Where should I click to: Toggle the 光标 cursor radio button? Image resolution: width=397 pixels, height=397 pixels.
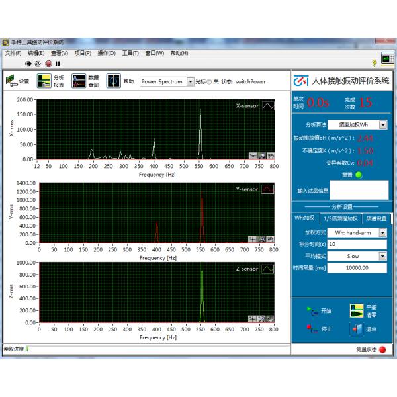click(209, 82)
